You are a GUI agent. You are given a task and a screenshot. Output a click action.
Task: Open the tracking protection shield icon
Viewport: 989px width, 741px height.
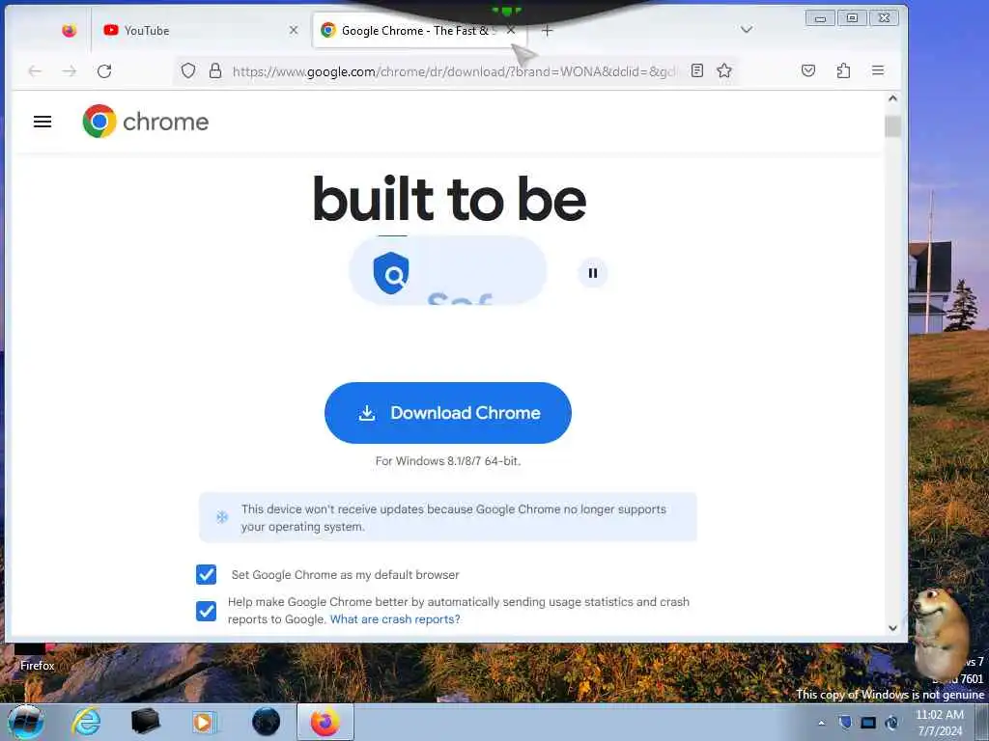(x=188, y=70)
